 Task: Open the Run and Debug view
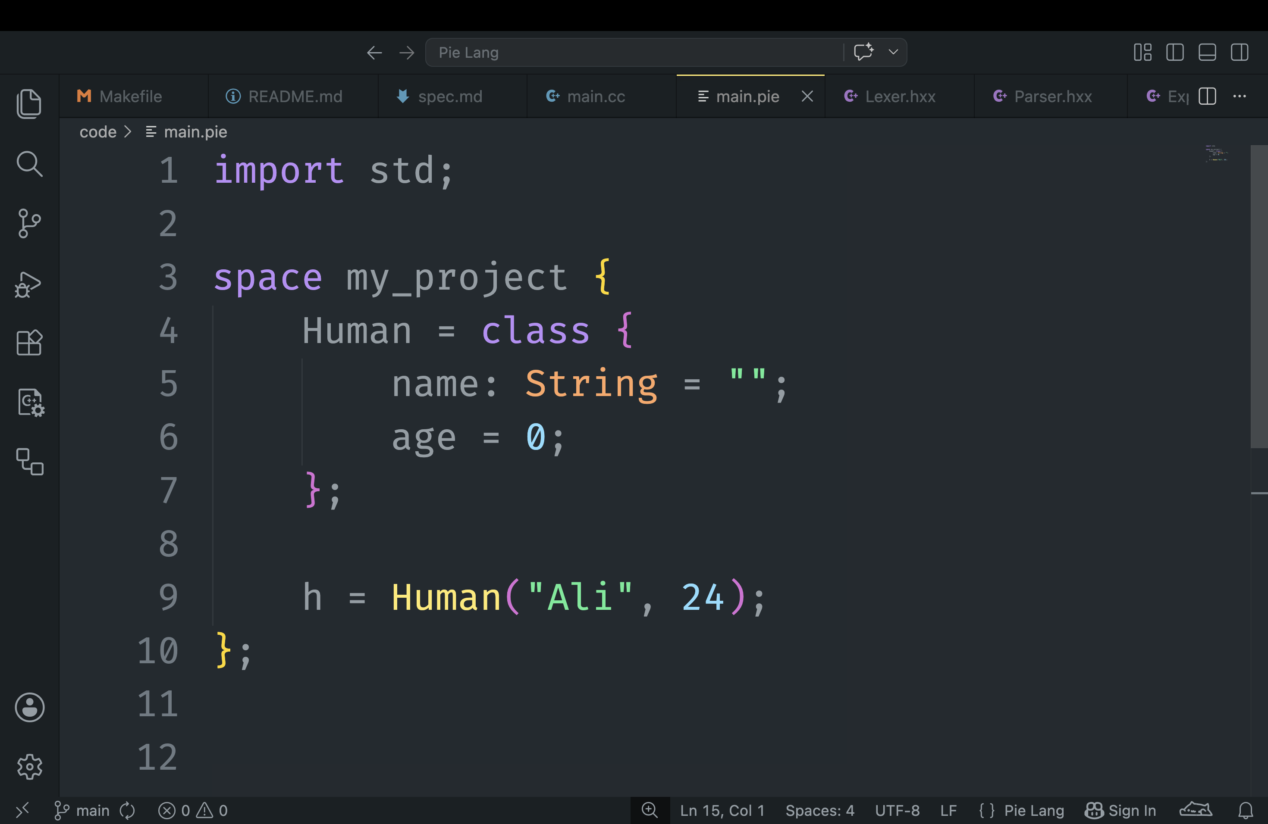pos(28,284)
